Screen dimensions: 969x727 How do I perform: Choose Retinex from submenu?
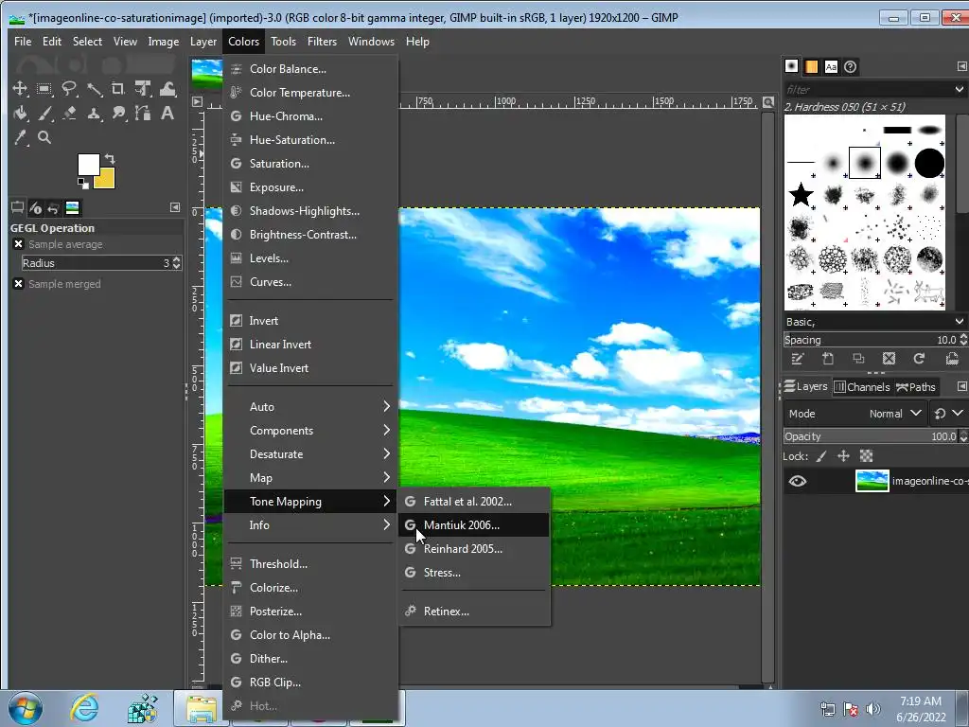474,611
